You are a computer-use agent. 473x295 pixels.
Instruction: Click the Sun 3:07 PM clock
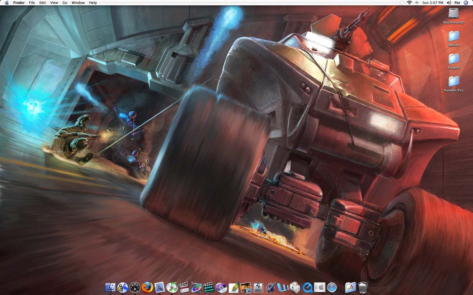click(433, 3)
